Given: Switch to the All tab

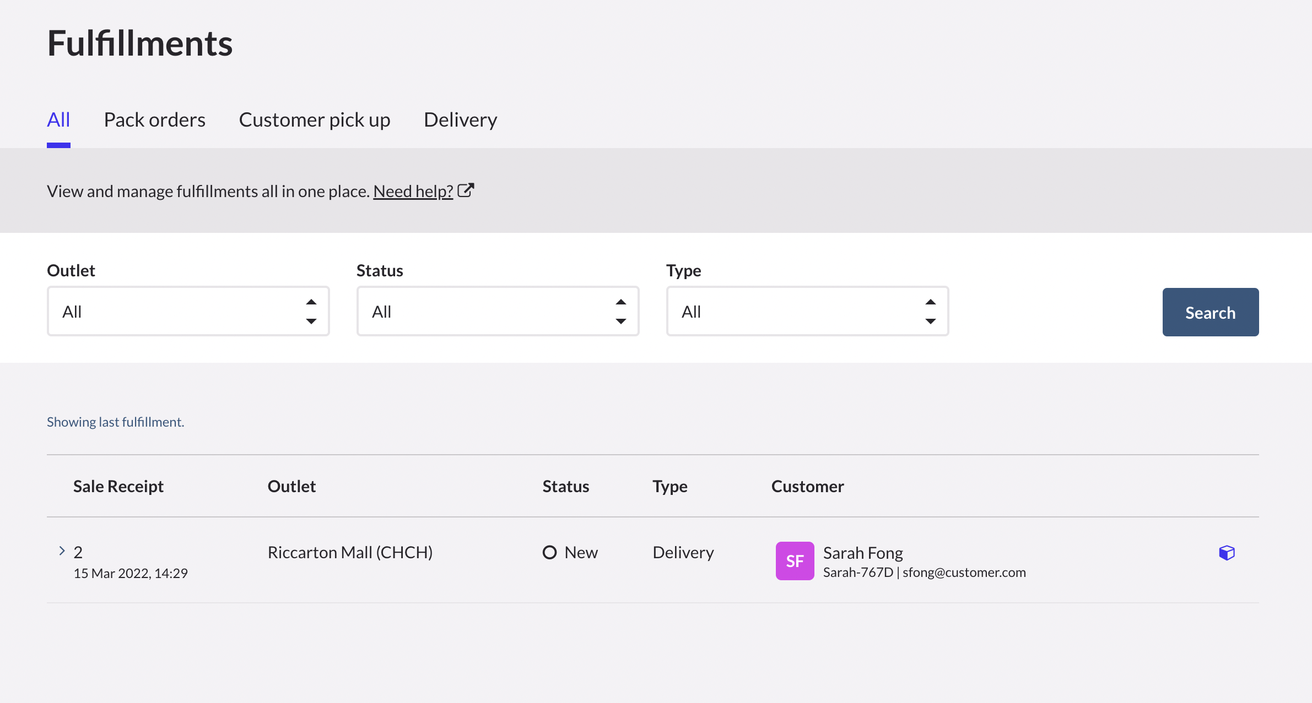Looking at the screenshot, I should (x=58, y=120).
